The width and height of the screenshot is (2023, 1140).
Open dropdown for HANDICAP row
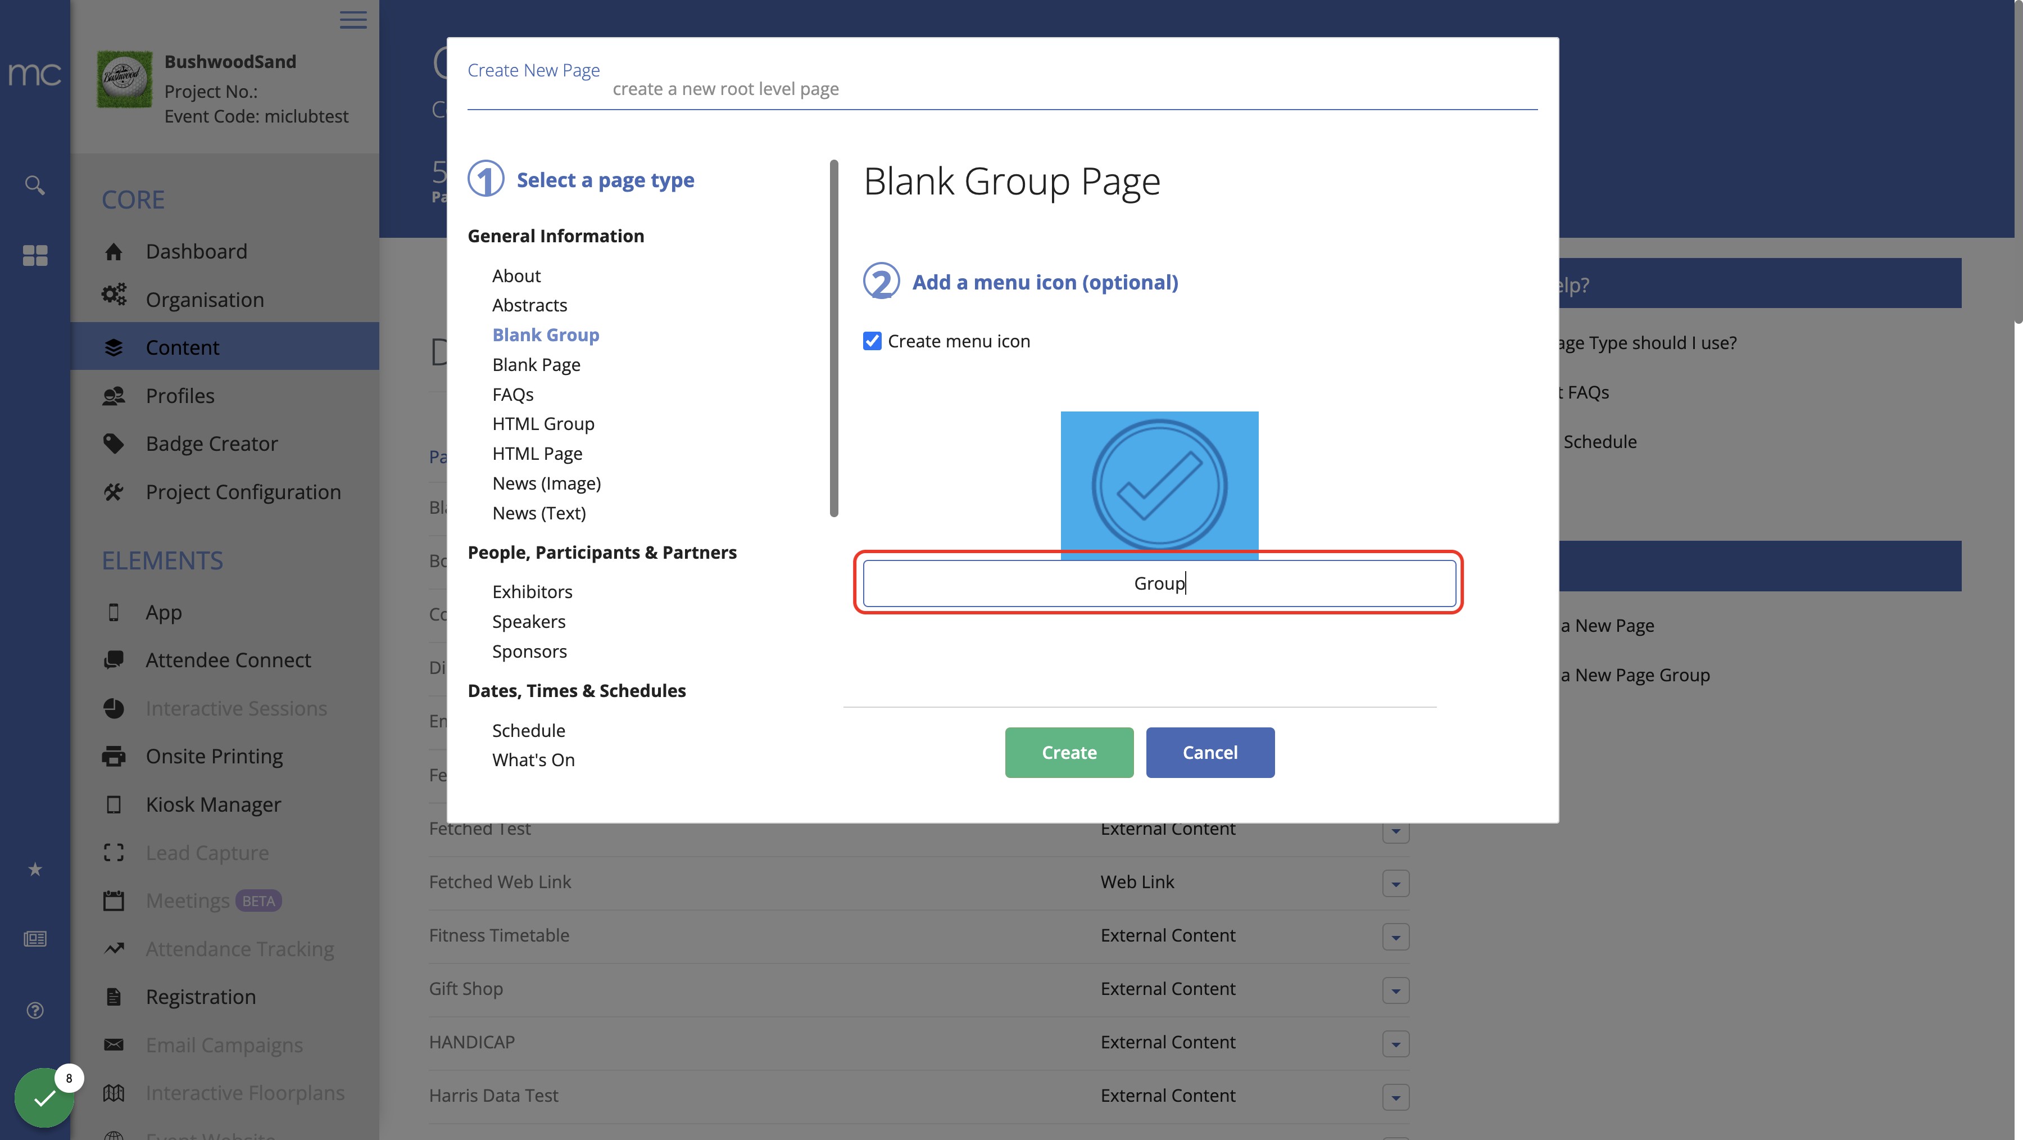[x=1395, y=1043]
